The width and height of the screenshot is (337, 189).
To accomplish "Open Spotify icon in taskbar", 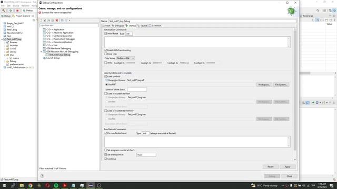I will click(x=56, y=185).
